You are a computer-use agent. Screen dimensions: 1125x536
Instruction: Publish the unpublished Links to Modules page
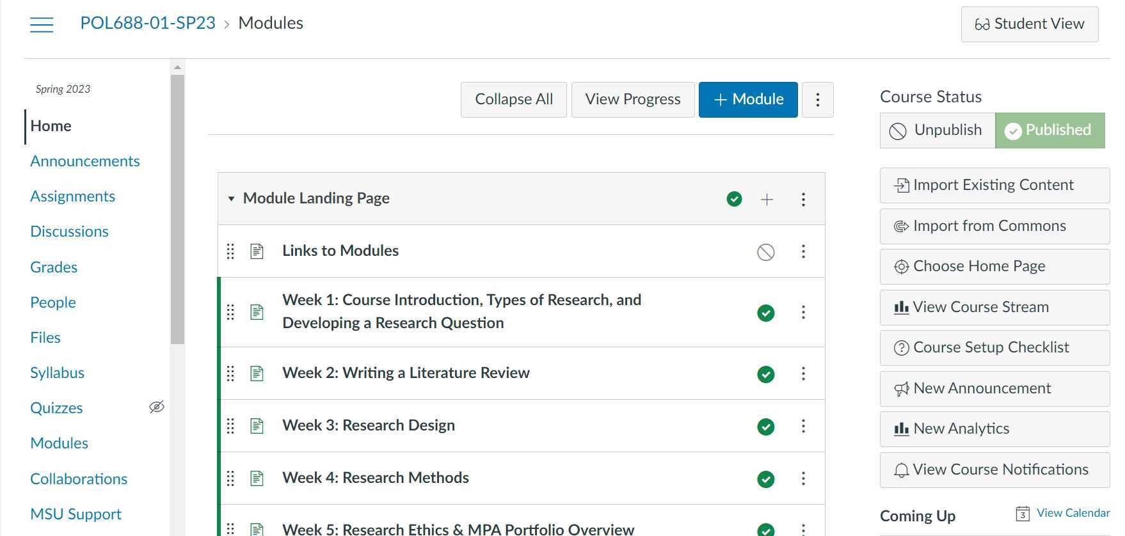(x=765, y=252)
